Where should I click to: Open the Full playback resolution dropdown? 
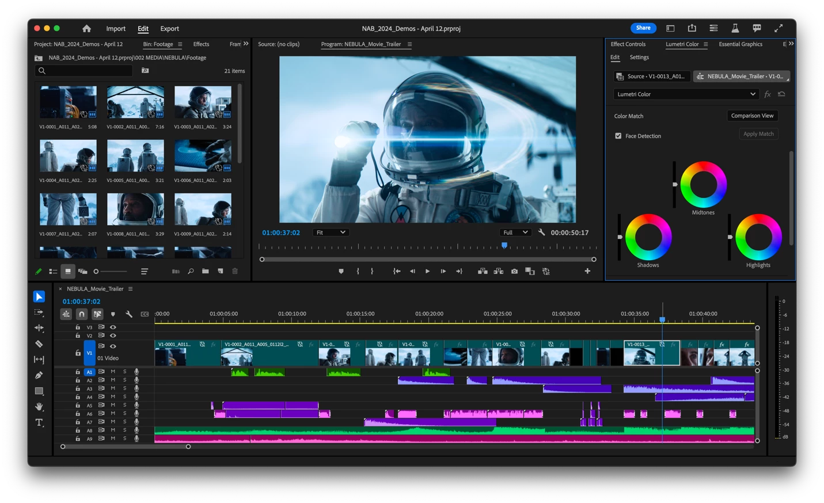515,233
